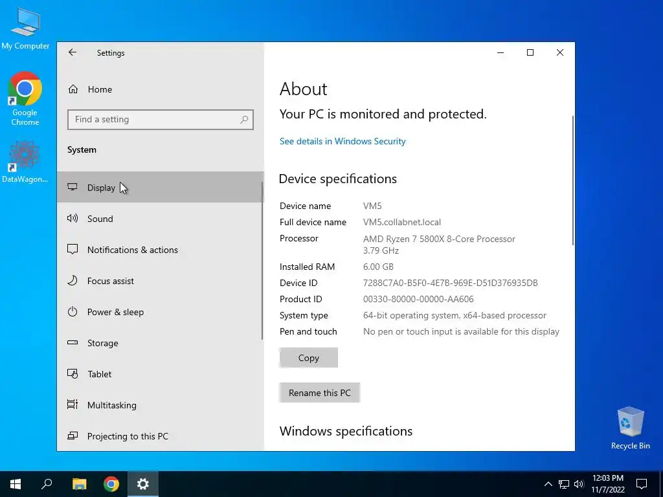This screenshot has width=663, height=497.
Task: Open Google Chrome desktop shortcut
Action: (25, 99)
